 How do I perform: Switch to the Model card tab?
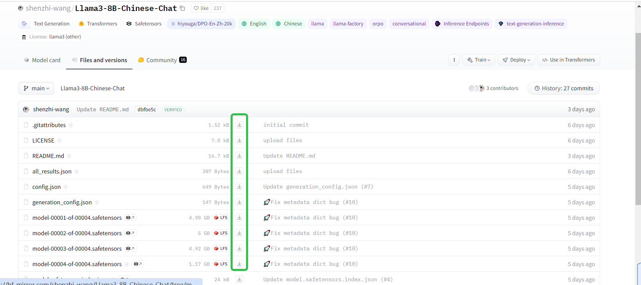point(42,60)
